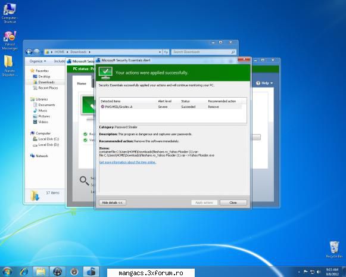Screen dimensions: 346x277
Task: Click the threat icon beside PWS:MSIL/Grozlex.A
Action: click(102, 107)
